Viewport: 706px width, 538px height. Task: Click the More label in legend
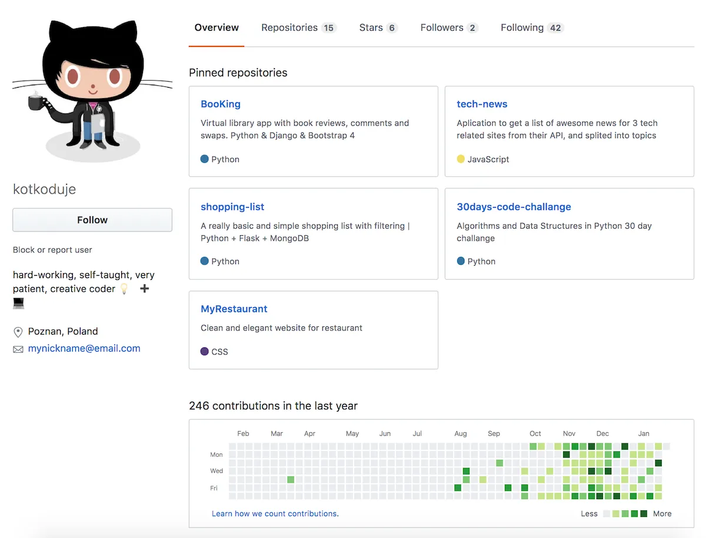662,514
